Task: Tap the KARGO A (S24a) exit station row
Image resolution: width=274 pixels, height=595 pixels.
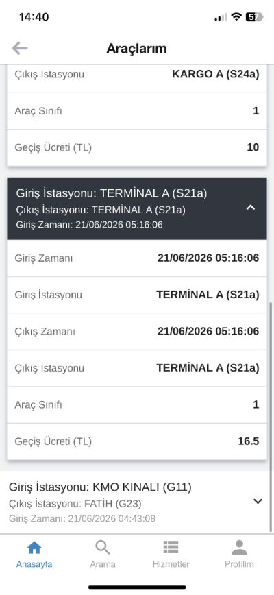Action: [137, 74]
